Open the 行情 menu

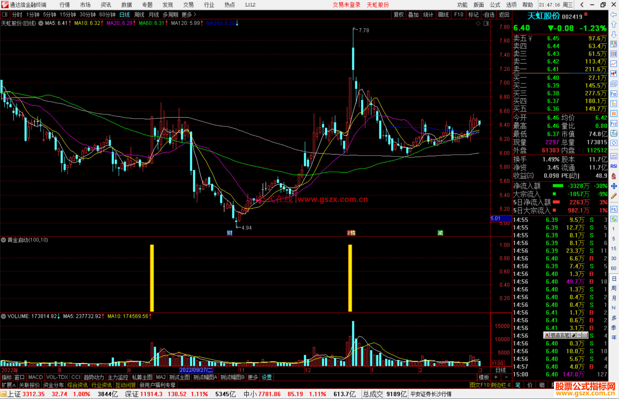click(64, 5)
